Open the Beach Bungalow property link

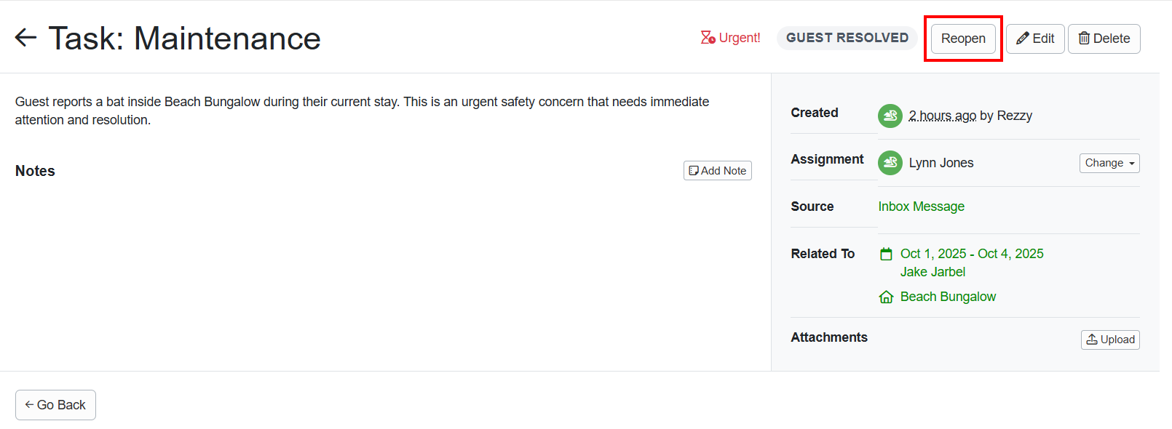[x=948, y=297]
